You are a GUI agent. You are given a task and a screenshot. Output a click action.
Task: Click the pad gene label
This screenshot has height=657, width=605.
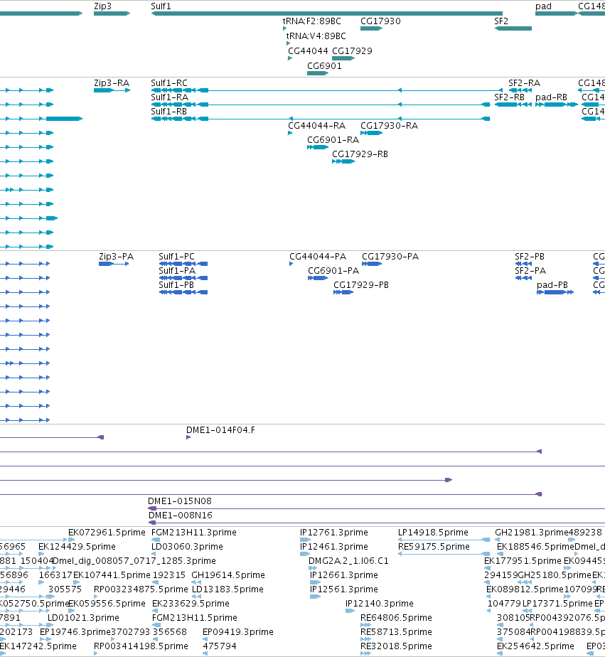click(543, 6)
